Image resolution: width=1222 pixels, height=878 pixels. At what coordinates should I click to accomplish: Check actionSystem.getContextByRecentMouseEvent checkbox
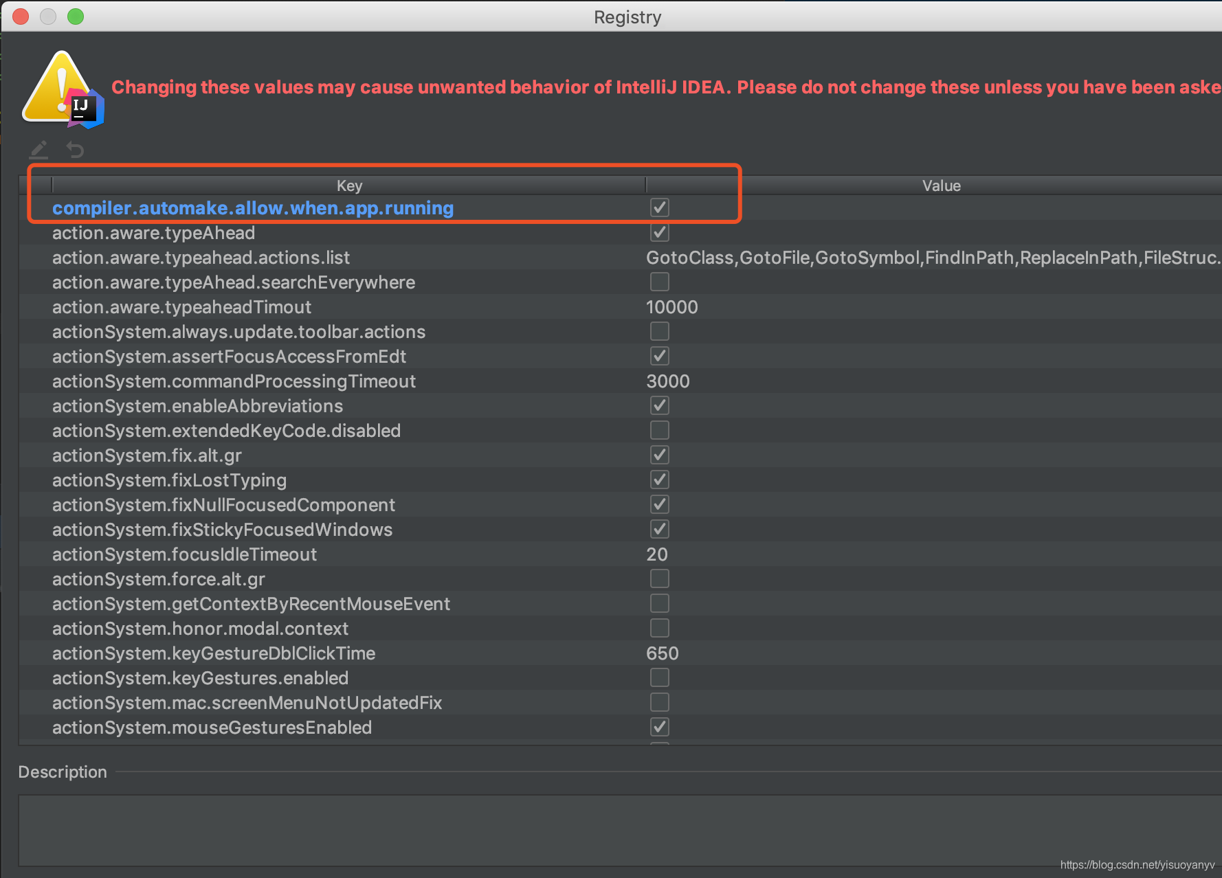click(x=660, y=603)
